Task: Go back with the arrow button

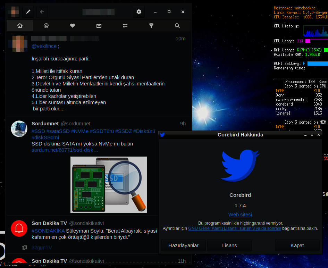Action: click(42, 12)
